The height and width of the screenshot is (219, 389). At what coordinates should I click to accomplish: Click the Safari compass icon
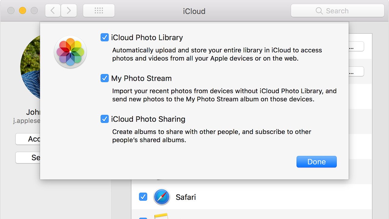point(161,197)
